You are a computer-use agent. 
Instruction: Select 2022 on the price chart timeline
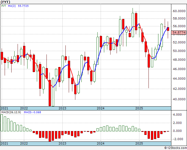[x=24, y=108]
